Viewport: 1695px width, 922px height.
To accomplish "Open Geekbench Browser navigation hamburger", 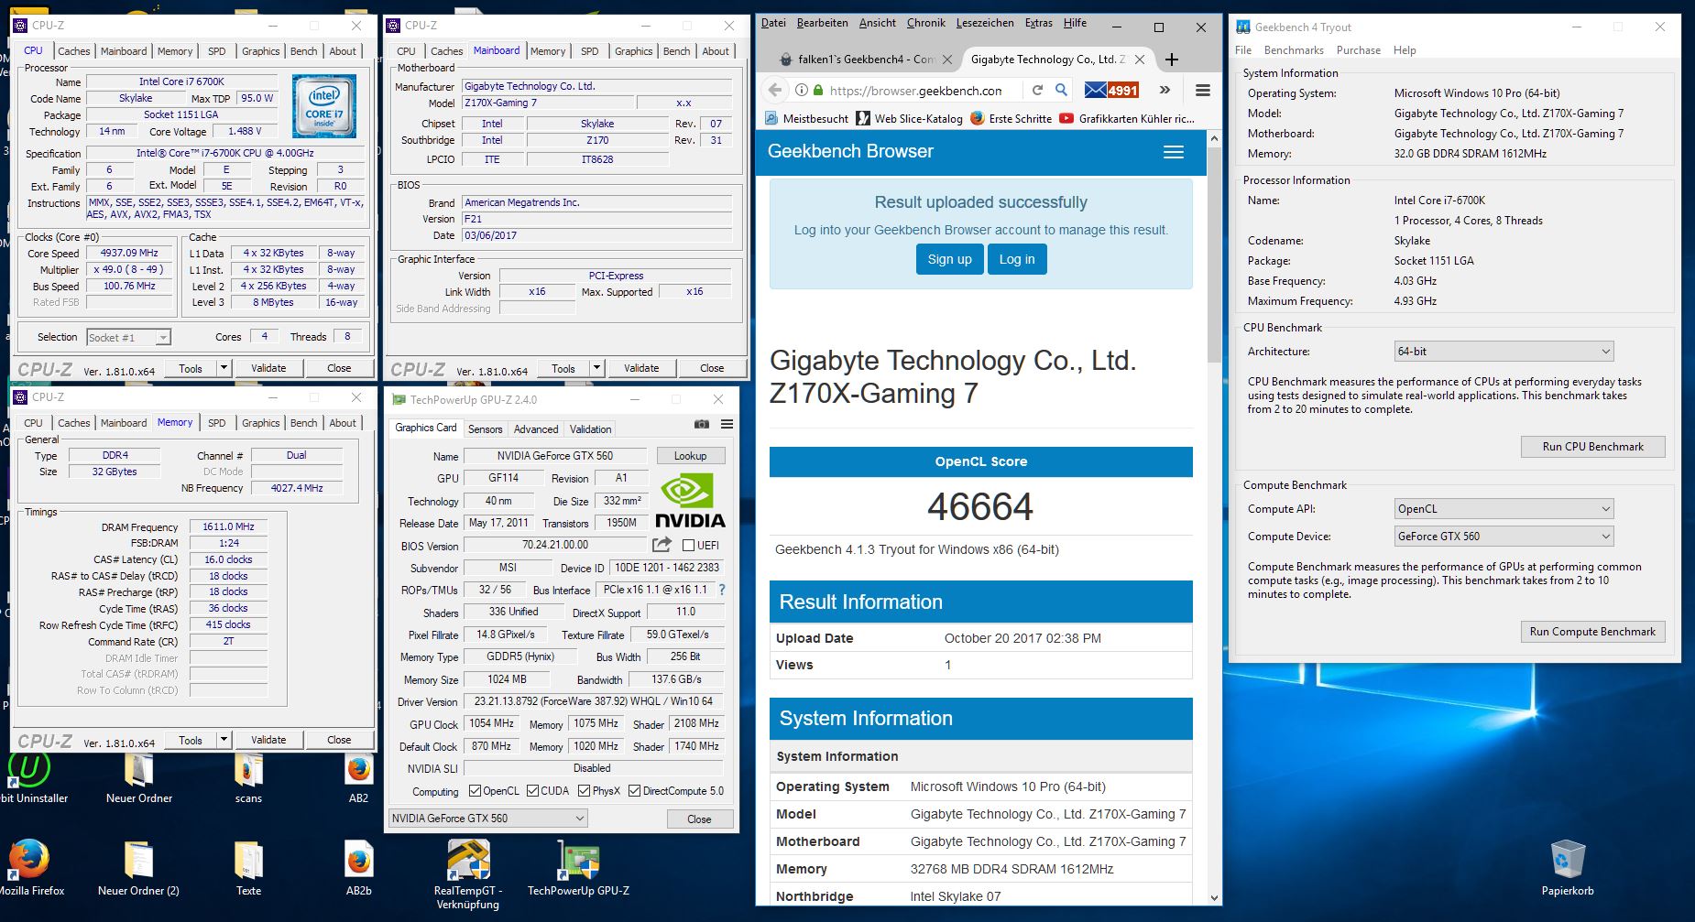I will pos(1174,152).
